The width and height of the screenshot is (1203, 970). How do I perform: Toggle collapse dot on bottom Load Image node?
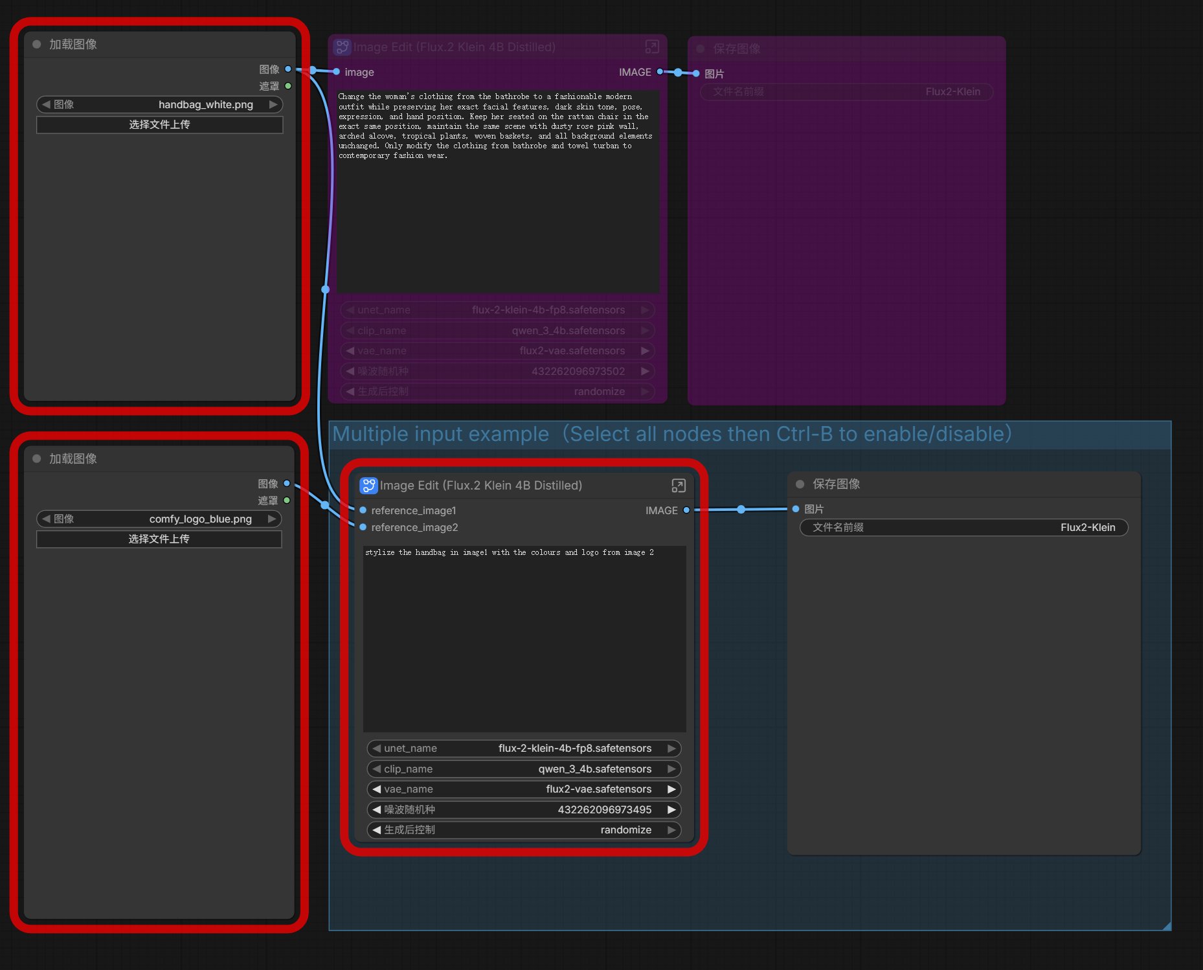[x=37, y=458]
